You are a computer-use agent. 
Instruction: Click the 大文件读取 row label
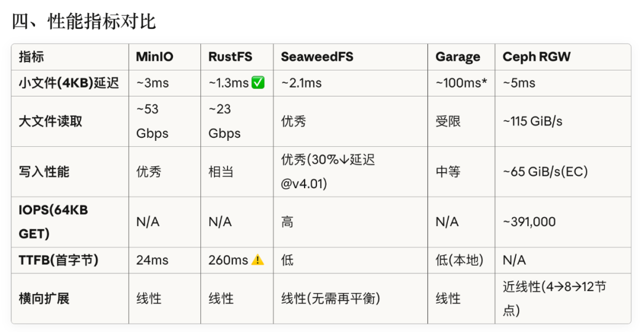point(50,121)
